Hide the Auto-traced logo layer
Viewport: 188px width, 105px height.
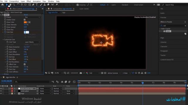coord(1,88)
